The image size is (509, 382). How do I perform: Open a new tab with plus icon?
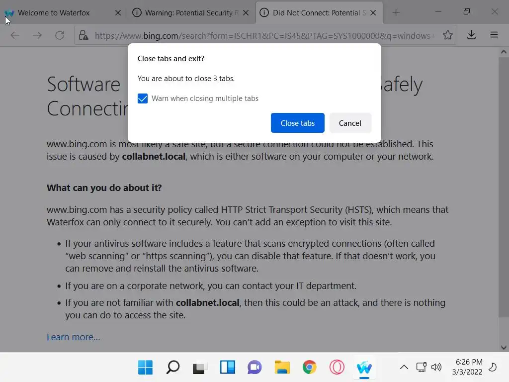[396, 12]
